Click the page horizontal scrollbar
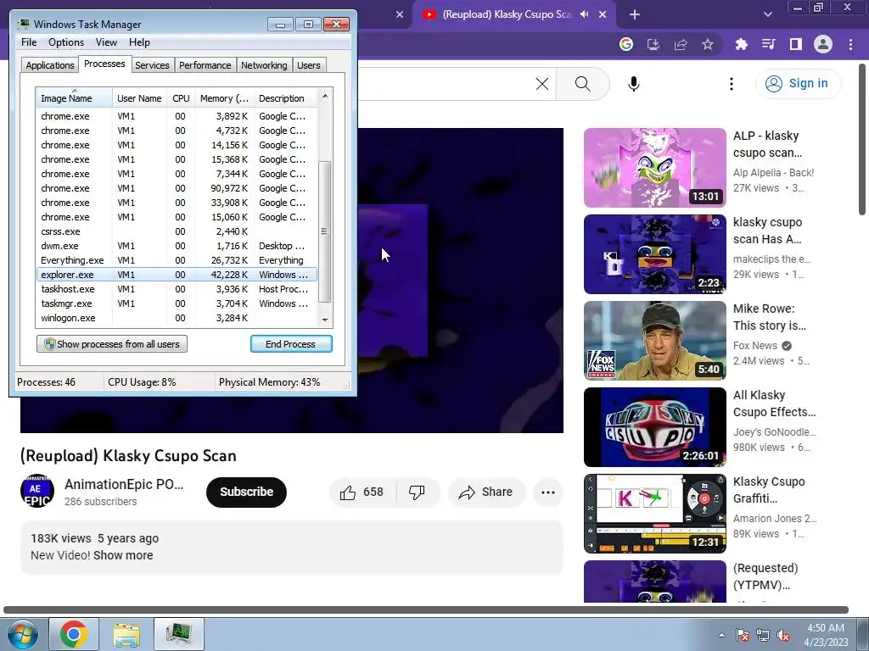Image resolution: width=869 pixels, height=651 pixels. [x=426, y=610]
